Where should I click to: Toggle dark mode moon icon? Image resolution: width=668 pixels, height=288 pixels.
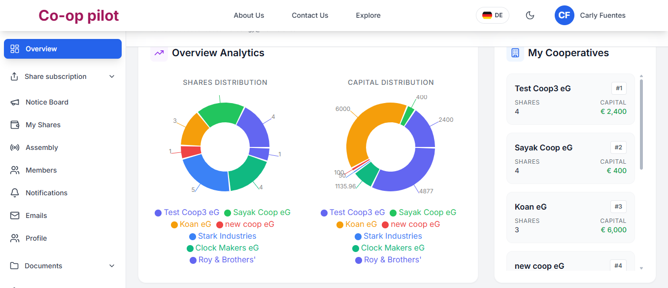point(530,15)
